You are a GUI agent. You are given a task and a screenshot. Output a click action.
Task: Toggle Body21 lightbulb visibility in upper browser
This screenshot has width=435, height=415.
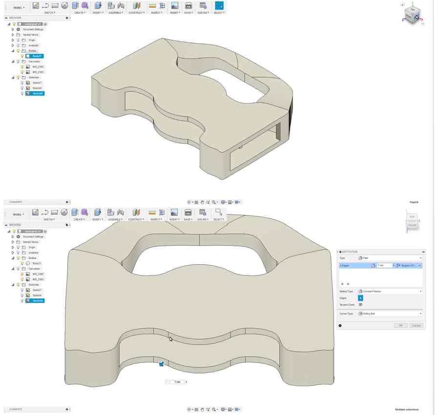(22, 56)
